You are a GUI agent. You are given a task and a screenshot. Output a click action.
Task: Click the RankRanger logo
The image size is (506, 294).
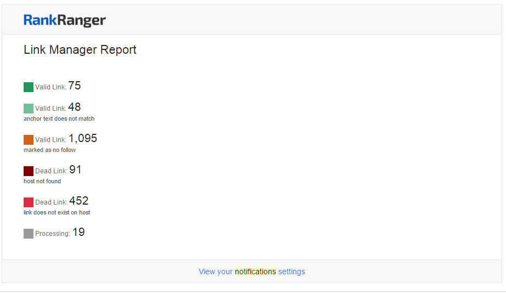coord(64,20)
